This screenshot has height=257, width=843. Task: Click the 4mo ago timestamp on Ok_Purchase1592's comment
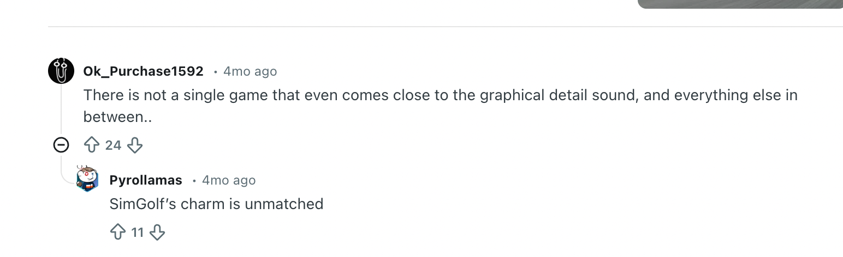pyautogui.click(x=250, y=71)
